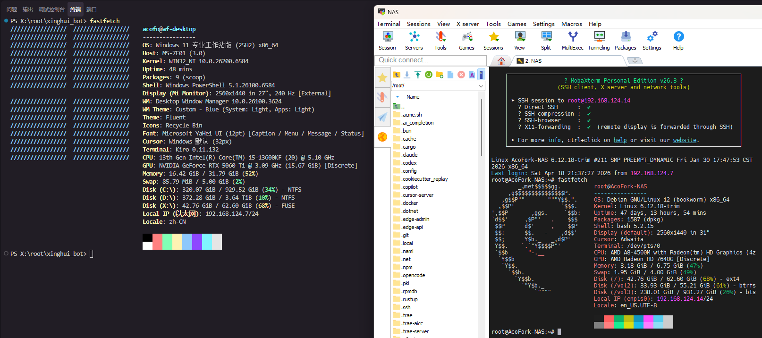
Task: Open the Terminal menu in MobaXterm
Action: 389,24
